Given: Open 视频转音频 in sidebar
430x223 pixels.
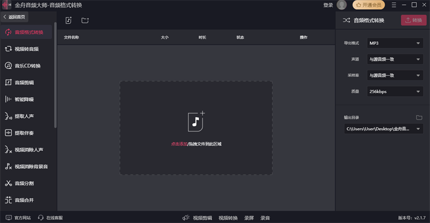Looking at the screenshot, I should 26,49.
